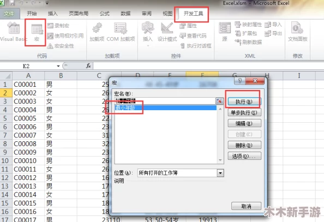Click the 编辑 edit button

pos(244,123)
